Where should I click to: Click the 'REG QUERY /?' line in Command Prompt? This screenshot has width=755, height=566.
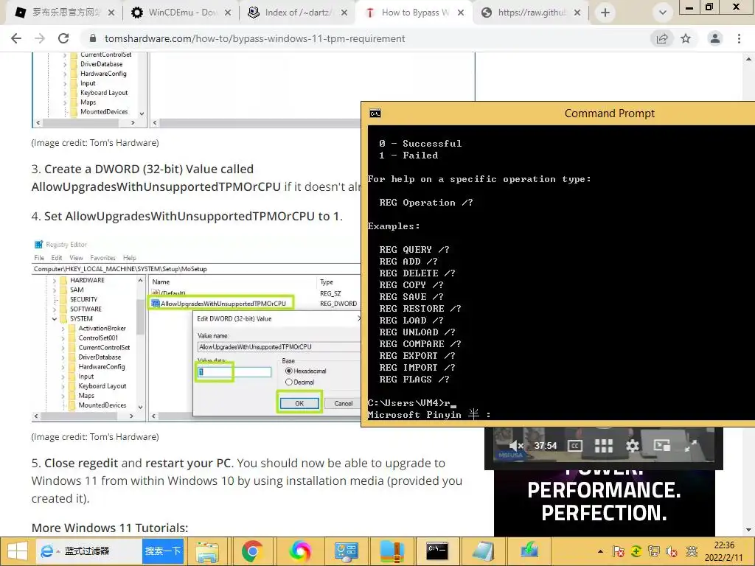(x=414, y=249)
